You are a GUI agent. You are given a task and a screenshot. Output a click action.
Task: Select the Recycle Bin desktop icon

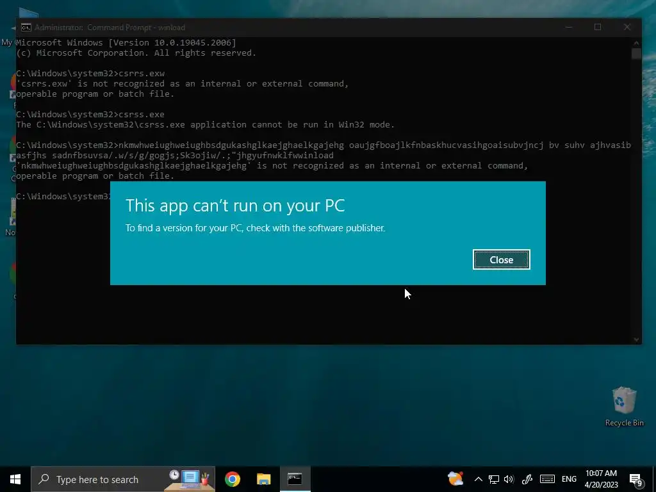coord(624,407)
